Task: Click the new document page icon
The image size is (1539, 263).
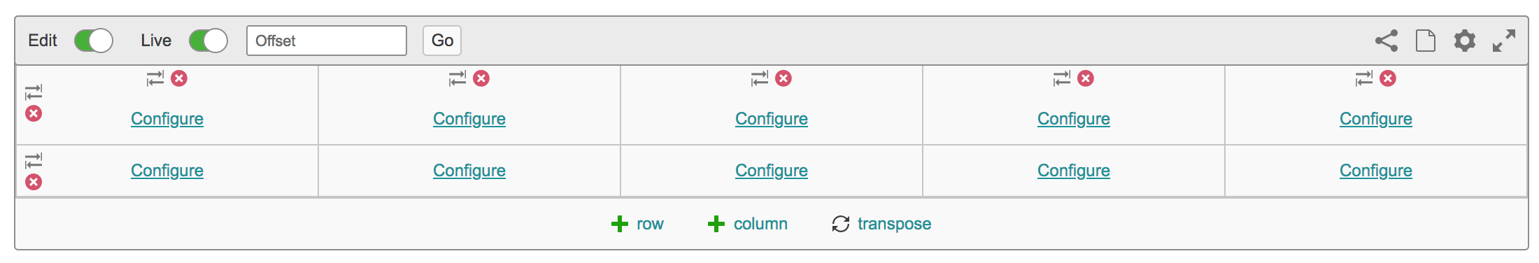Action: tap(1426, 41)
